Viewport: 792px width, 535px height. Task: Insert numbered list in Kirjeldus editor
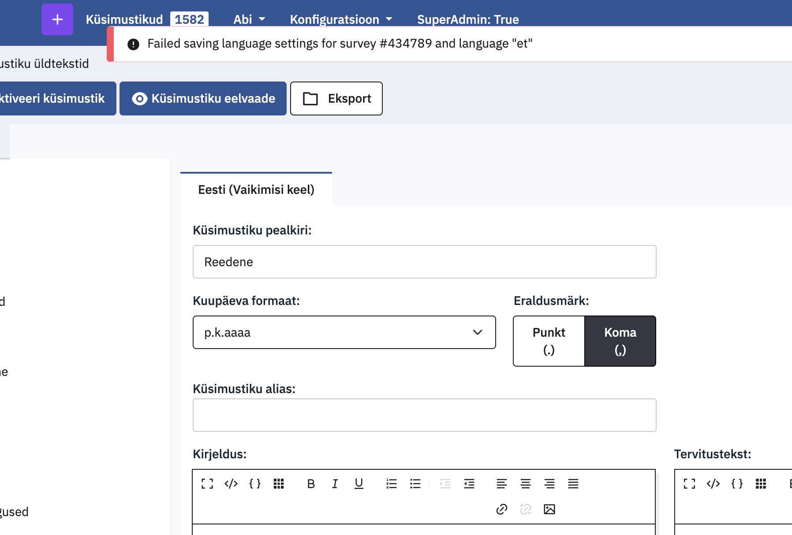[x=392, y=484]
